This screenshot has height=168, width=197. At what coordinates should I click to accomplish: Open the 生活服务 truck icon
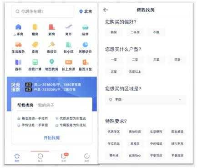[18, 45]
